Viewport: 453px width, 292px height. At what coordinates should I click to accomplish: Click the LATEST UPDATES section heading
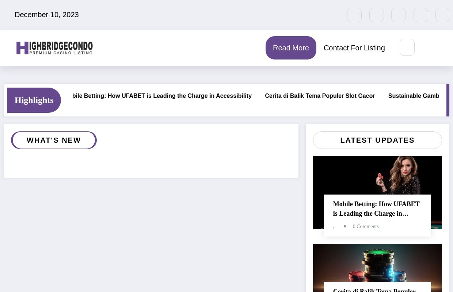(377, 140)
